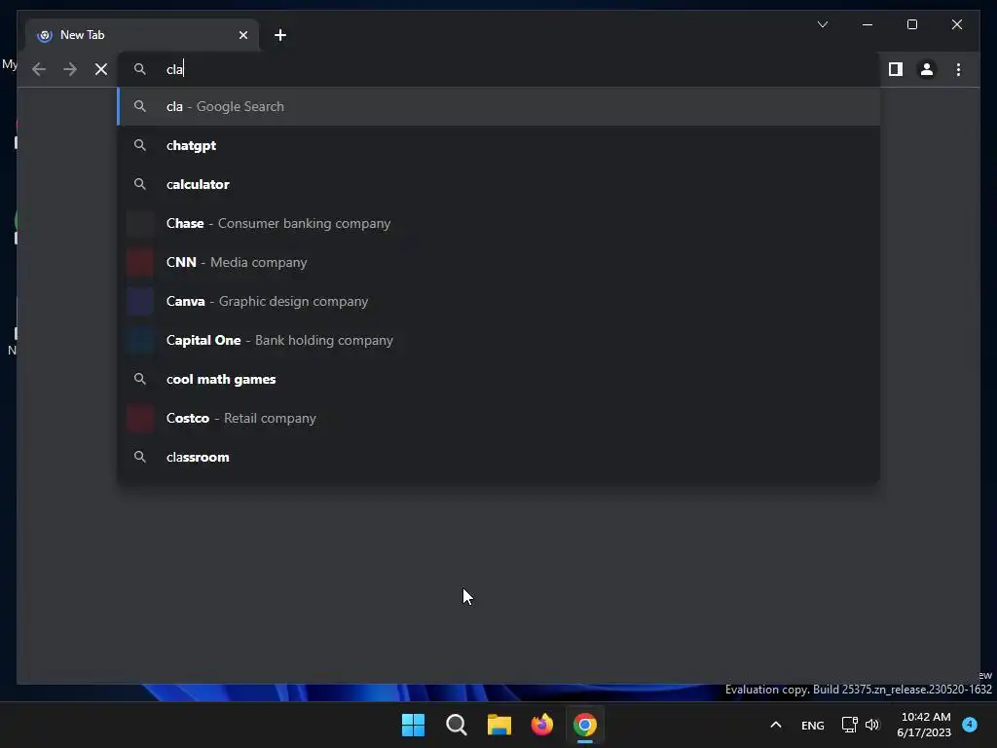This screenshot has width=997, height=748.
Task: Stop page loading with X button
Action: click(x=101, y=69)
